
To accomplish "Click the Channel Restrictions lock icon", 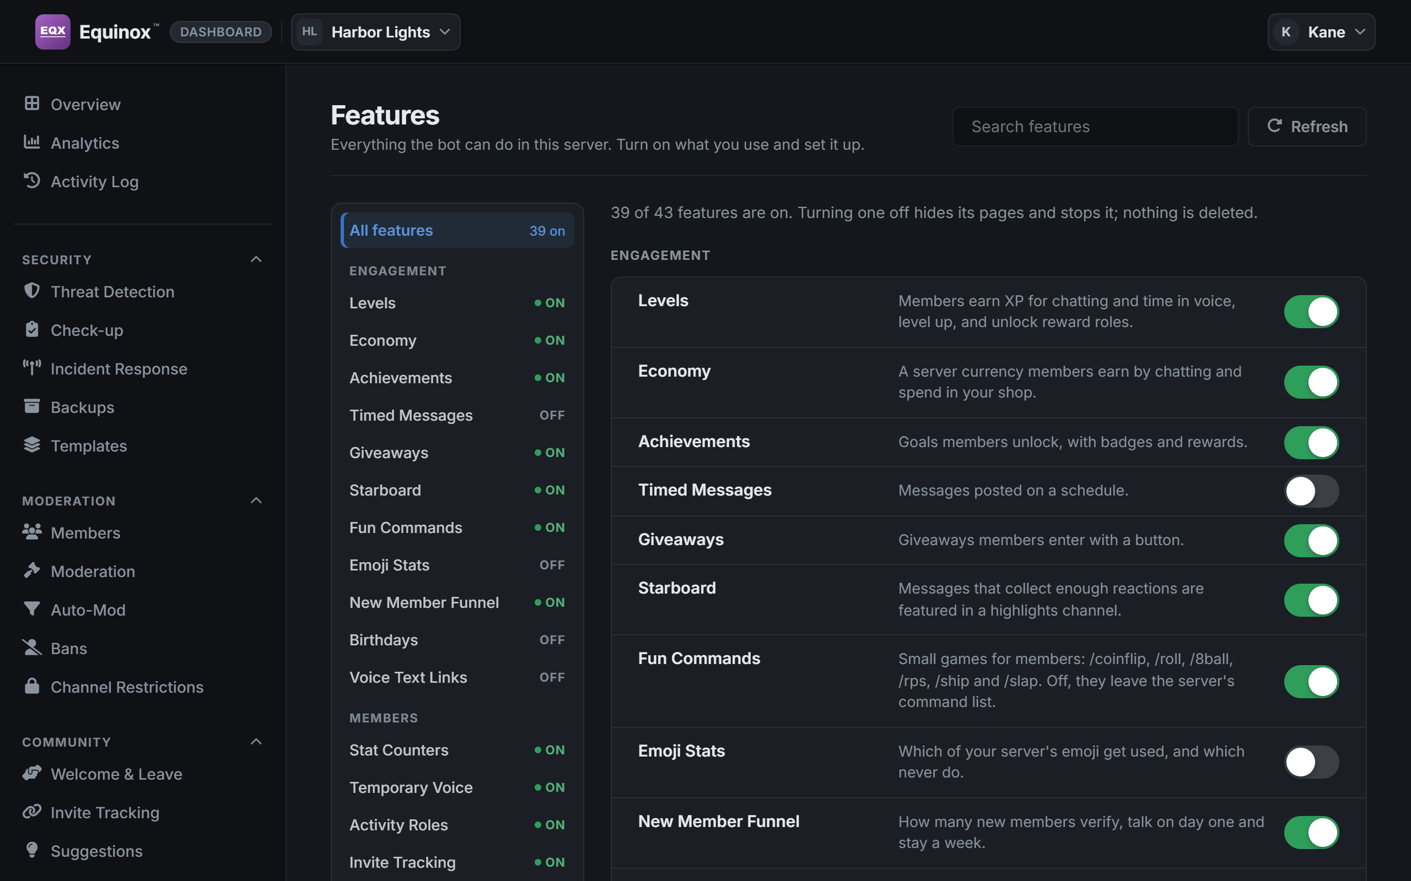I will (32, 686).
